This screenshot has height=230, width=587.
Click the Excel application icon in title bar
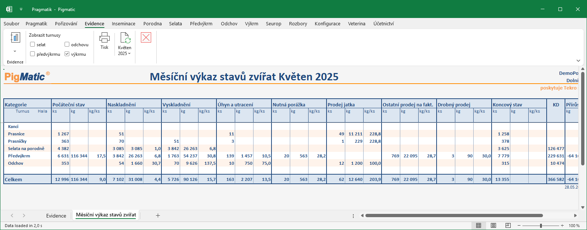(9, 9)
